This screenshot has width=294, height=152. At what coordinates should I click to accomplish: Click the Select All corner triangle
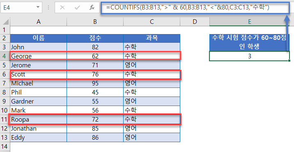(x=6, y=22)
